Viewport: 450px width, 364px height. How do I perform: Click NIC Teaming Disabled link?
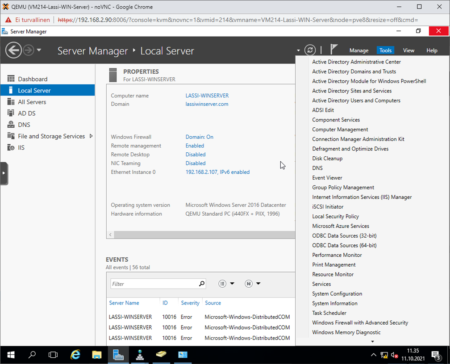(196, 163)
